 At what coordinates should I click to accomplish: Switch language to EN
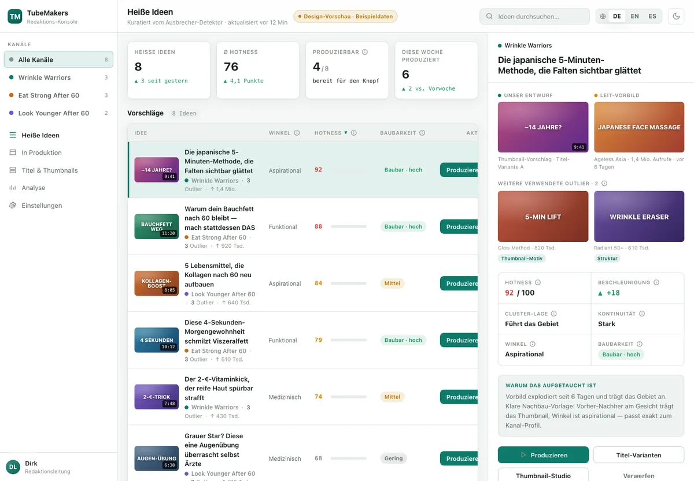point(635,17)
